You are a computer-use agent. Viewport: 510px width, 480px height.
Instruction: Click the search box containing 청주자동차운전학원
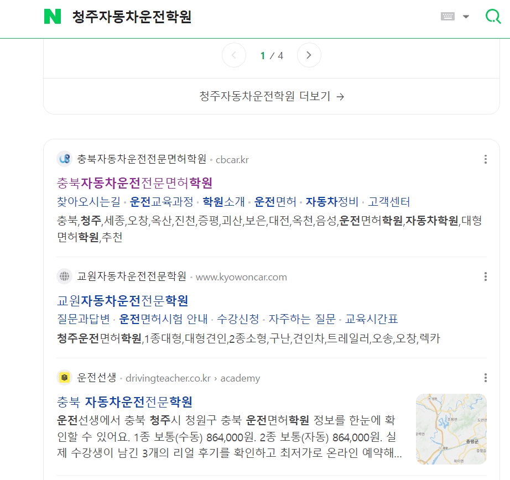132,17
